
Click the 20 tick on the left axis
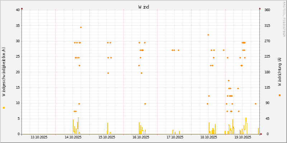coord(18,72)
